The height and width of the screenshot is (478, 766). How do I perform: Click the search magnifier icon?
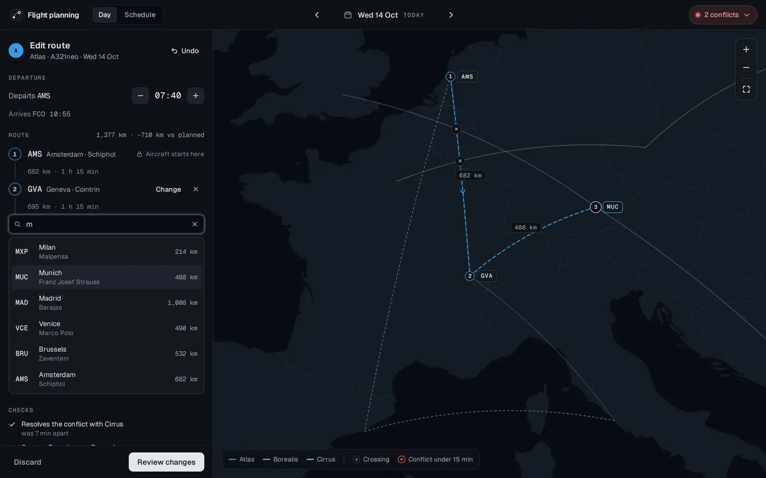click(x=18, y=224)
